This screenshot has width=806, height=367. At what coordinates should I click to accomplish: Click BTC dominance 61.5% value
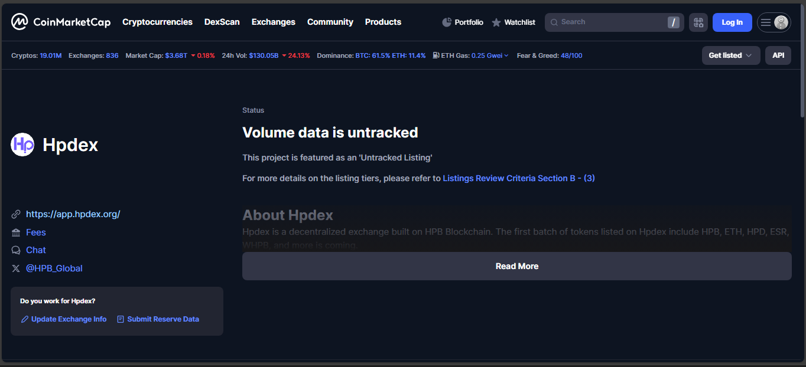coord(372,55)
